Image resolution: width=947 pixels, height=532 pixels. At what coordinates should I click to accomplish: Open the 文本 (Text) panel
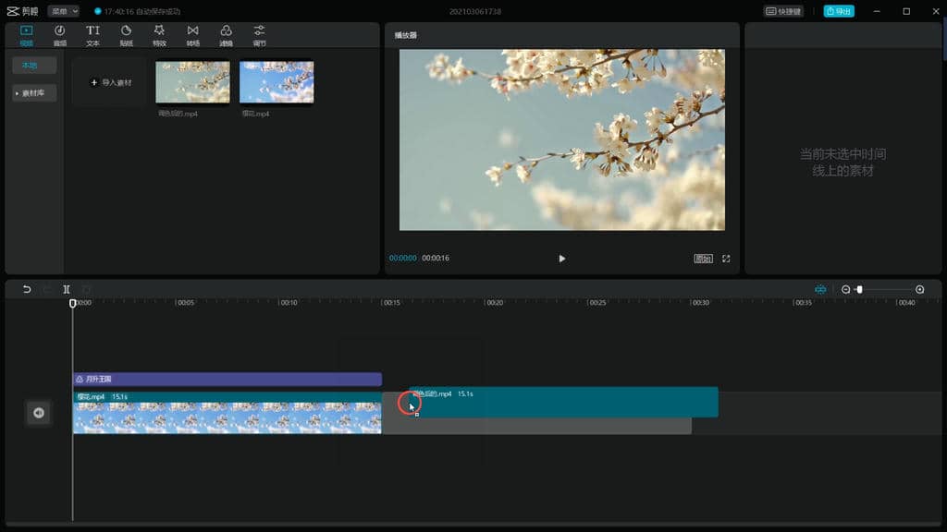[92, 35]
